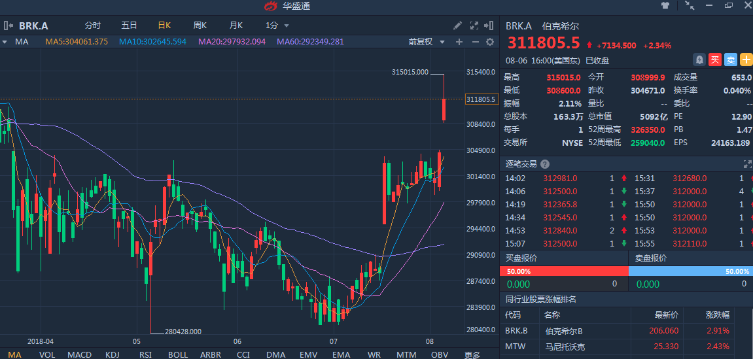Click the 52周最高 value 326350.0

tap(646, 129)
